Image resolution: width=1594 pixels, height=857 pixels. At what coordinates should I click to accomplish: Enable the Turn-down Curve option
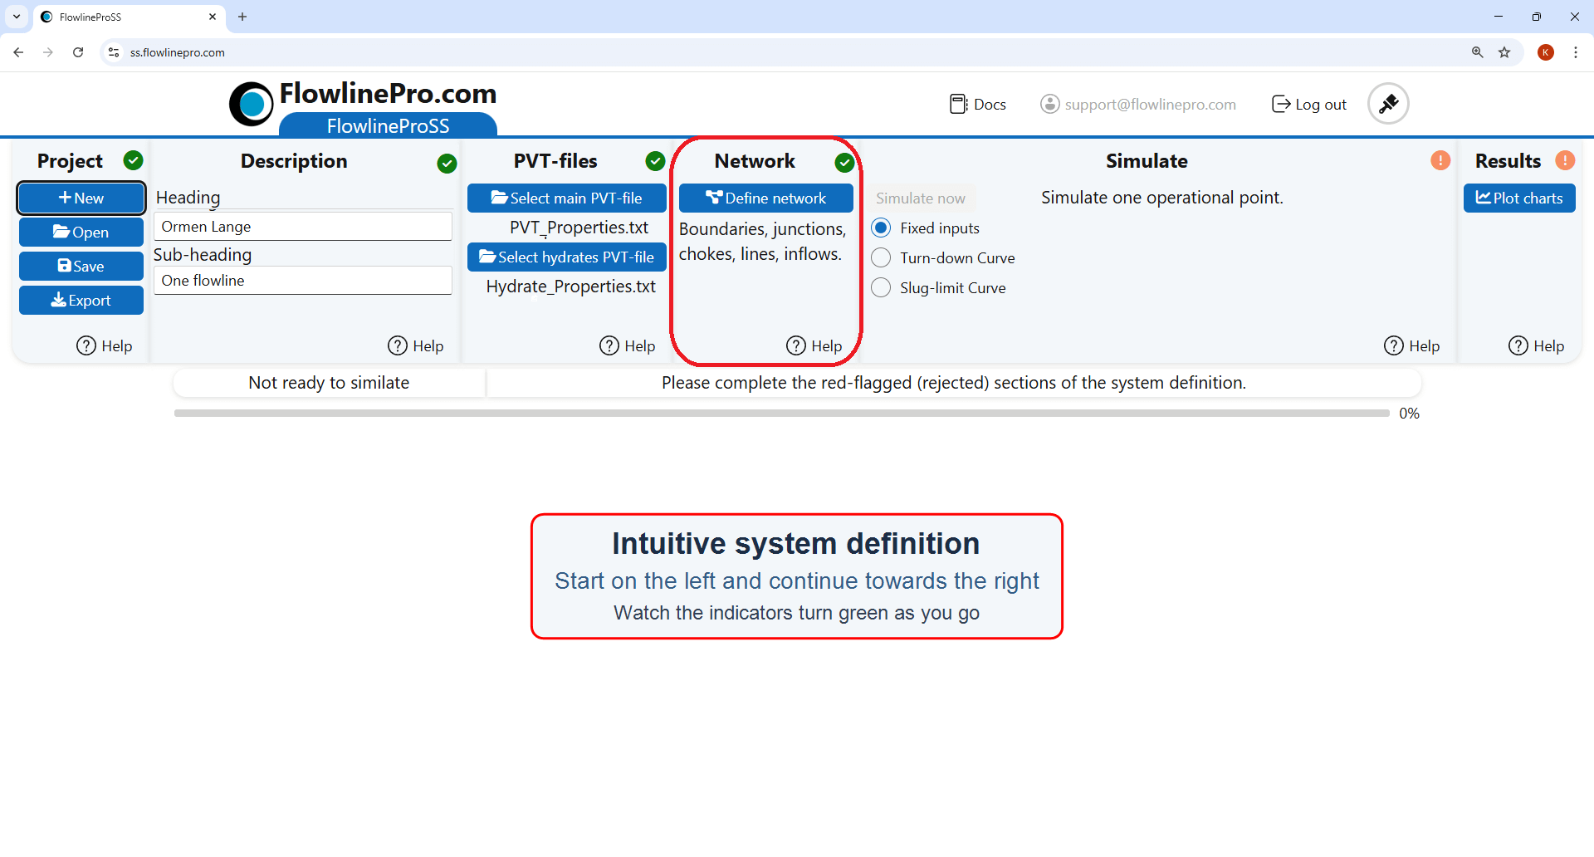tap(882, 257)
